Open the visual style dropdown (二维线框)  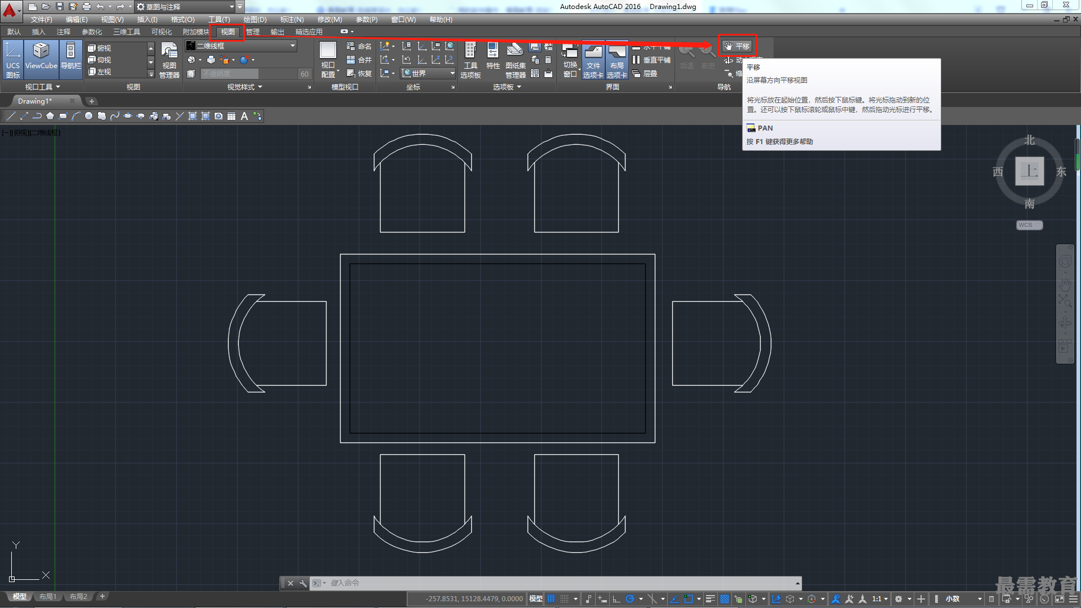point(241,46)
